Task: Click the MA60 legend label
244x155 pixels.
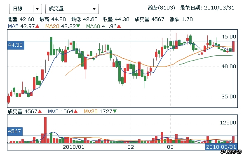Action: [93, 26]
